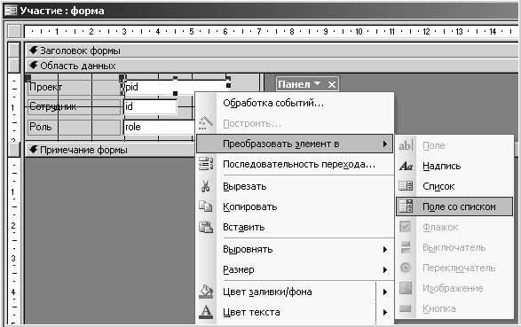Click the paint bucket fill color icon
Screen dimensions: 521x327
coord(206,292)
